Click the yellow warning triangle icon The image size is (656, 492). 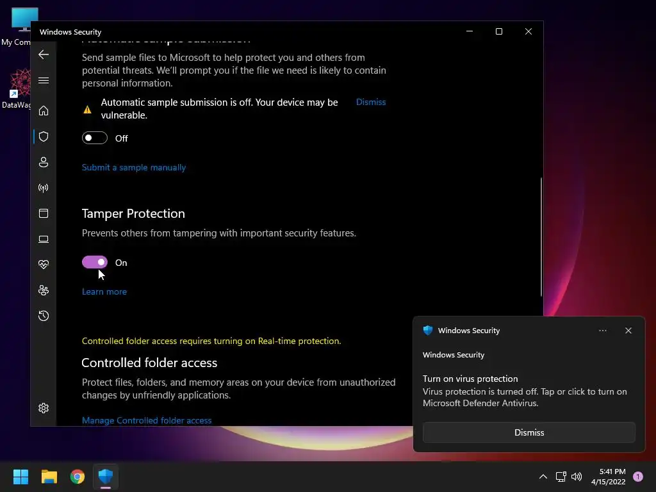tap(87, 110)
